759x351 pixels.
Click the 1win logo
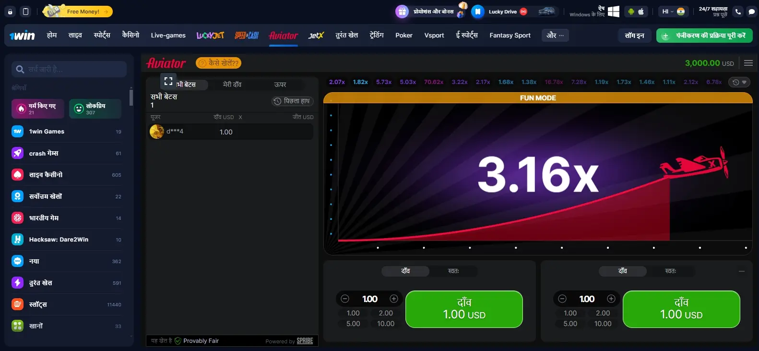pyautogui.click(x=22, y=36)
